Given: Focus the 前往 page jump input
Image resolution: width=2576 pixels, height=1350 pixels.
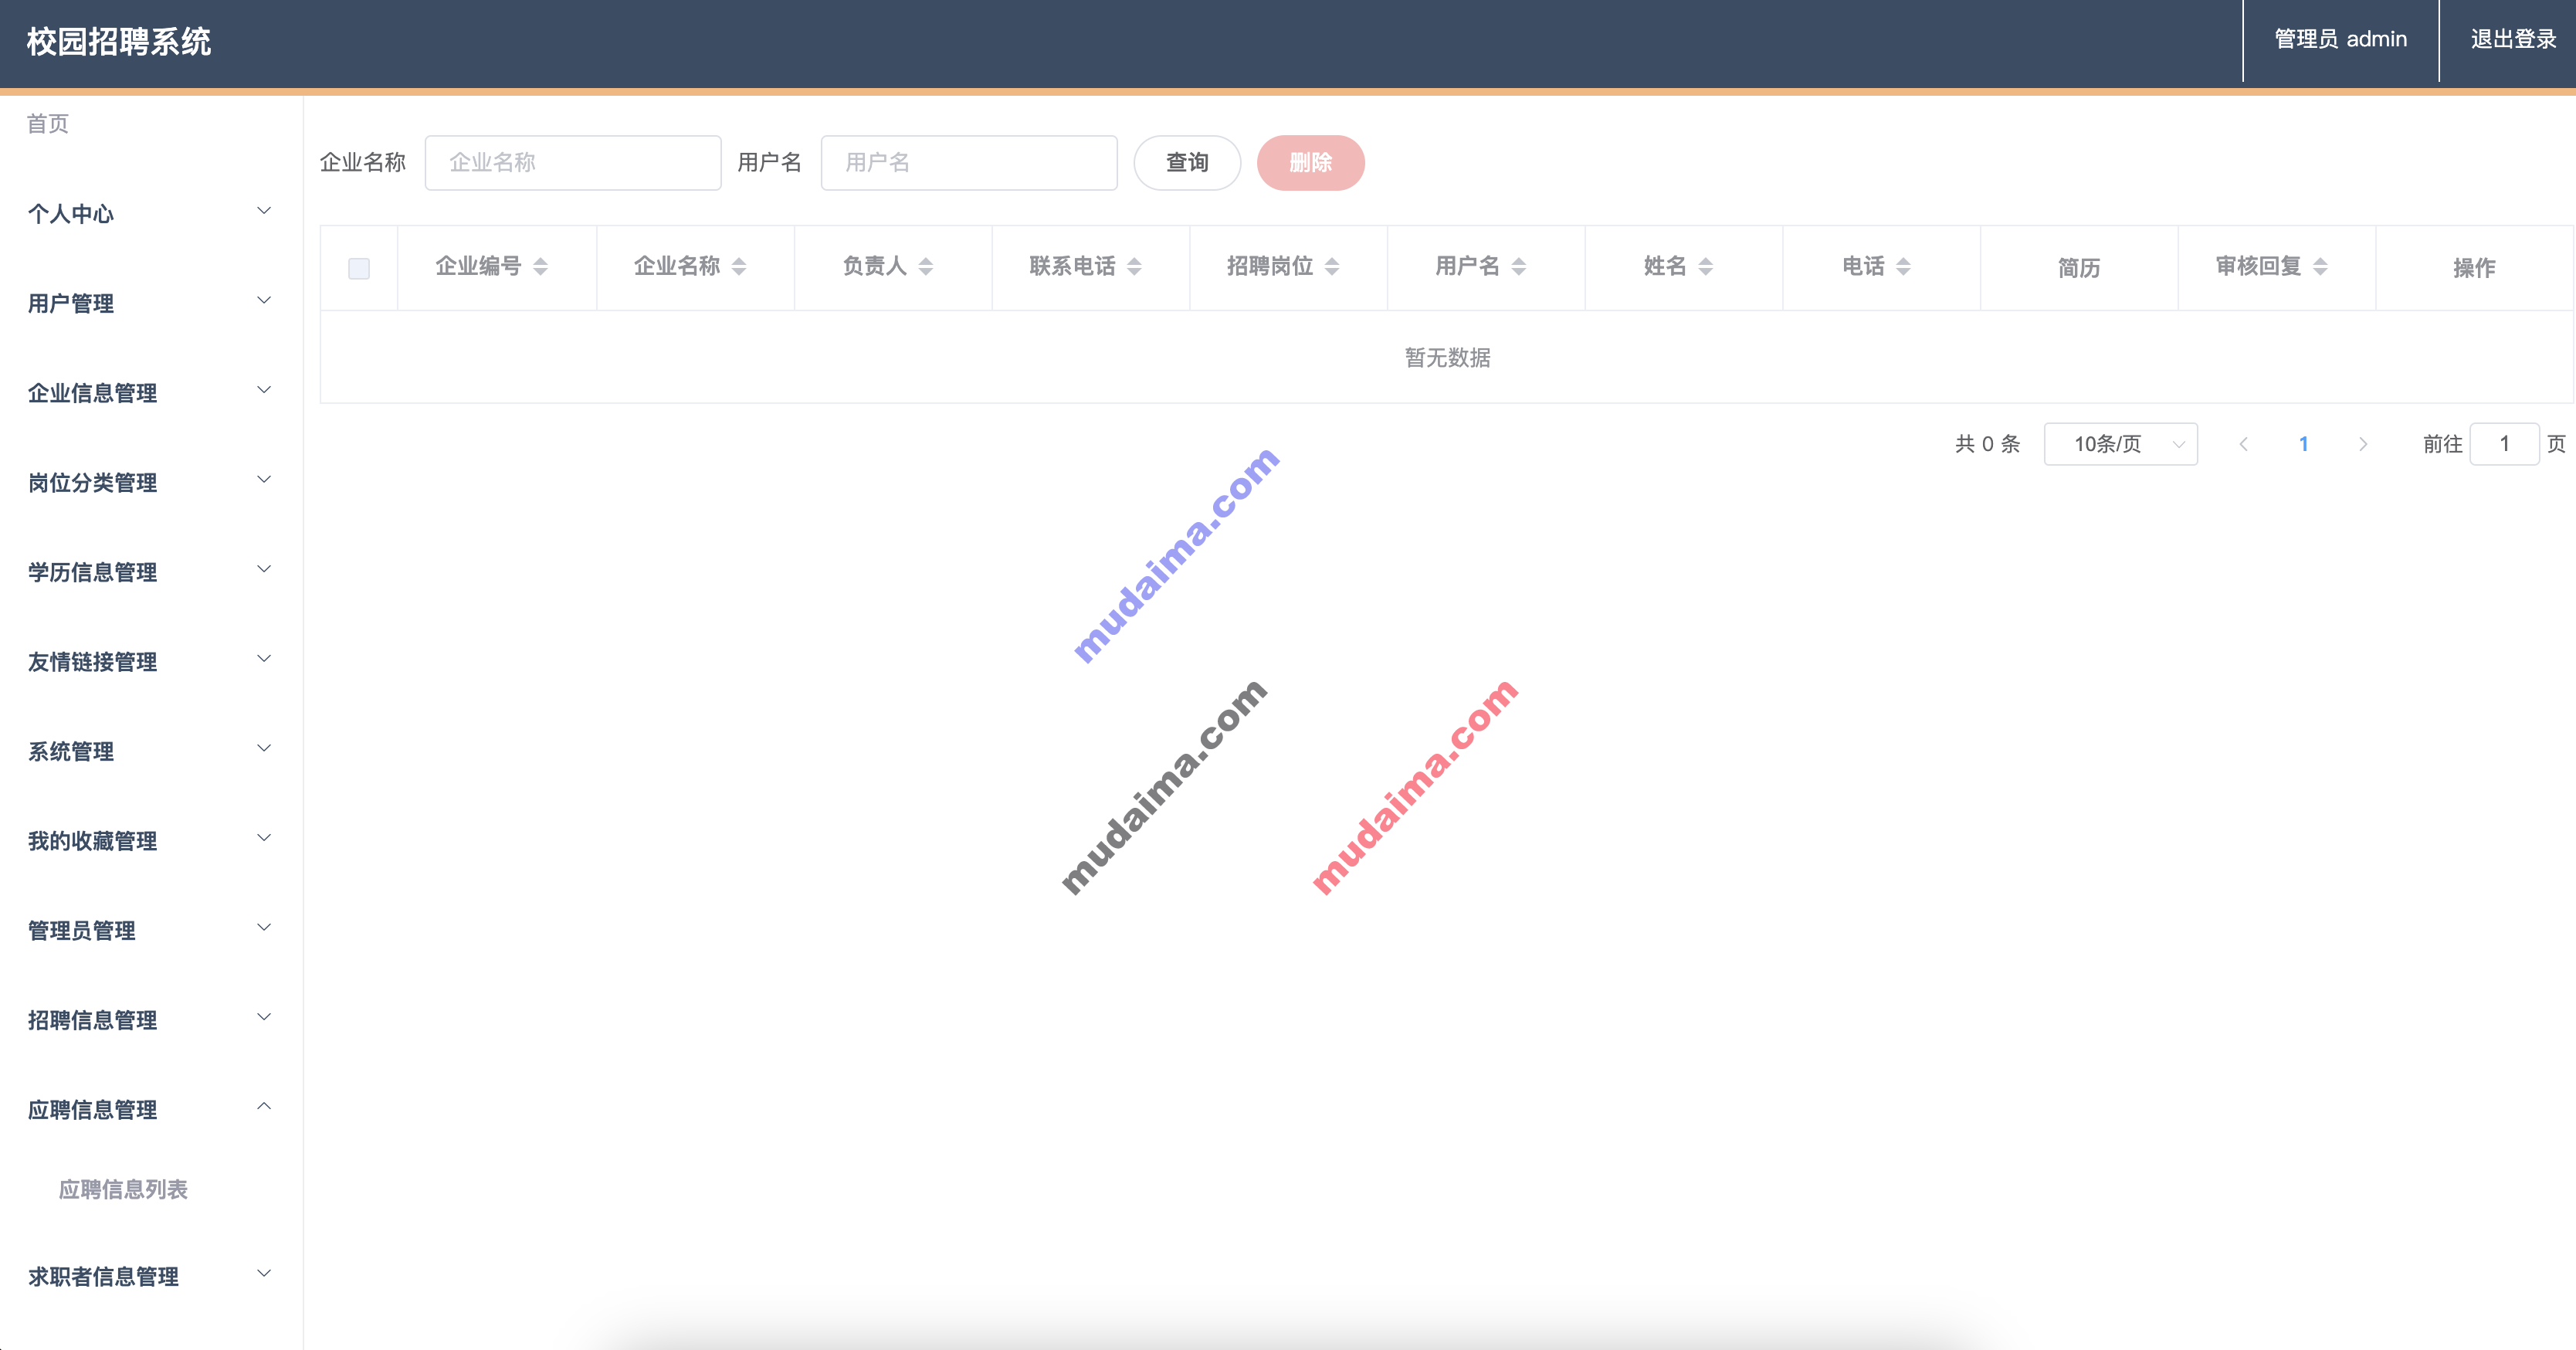Looking at the screenshot, I should [2504, 444].
